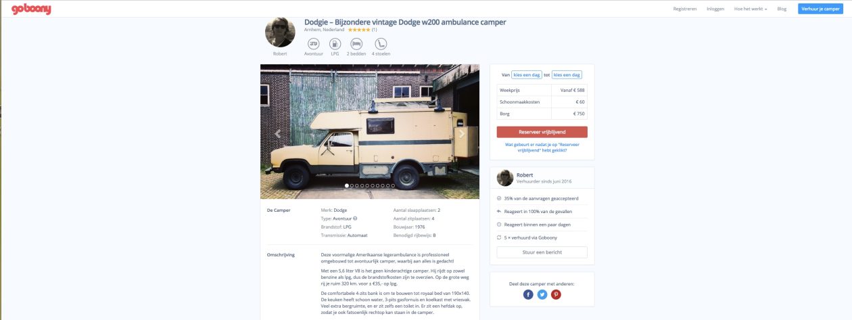The height and width of the screenshot is (320, 852).
Task: Show previous photo with left arrow
Action: (278, 133)
